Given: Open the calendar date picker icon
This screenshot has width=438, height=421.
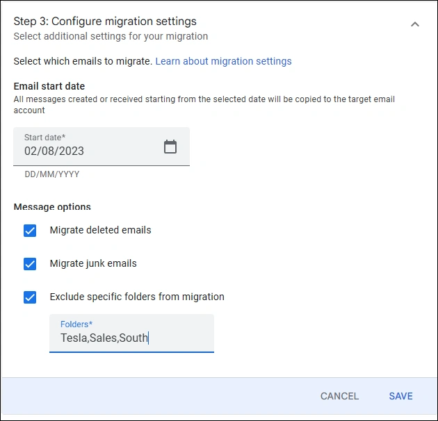Looking at the screenshot, I should [x=170, y=147].
